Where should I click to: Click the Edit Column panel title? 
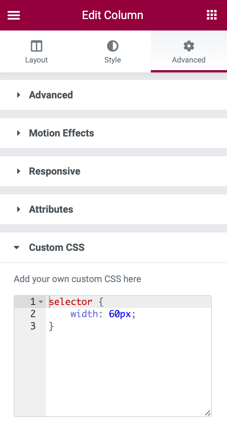pyautogui.click(x=113, y=15)
